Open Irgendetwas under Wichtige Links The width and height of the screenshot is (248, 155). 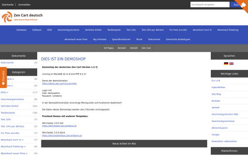click(218, 87)
